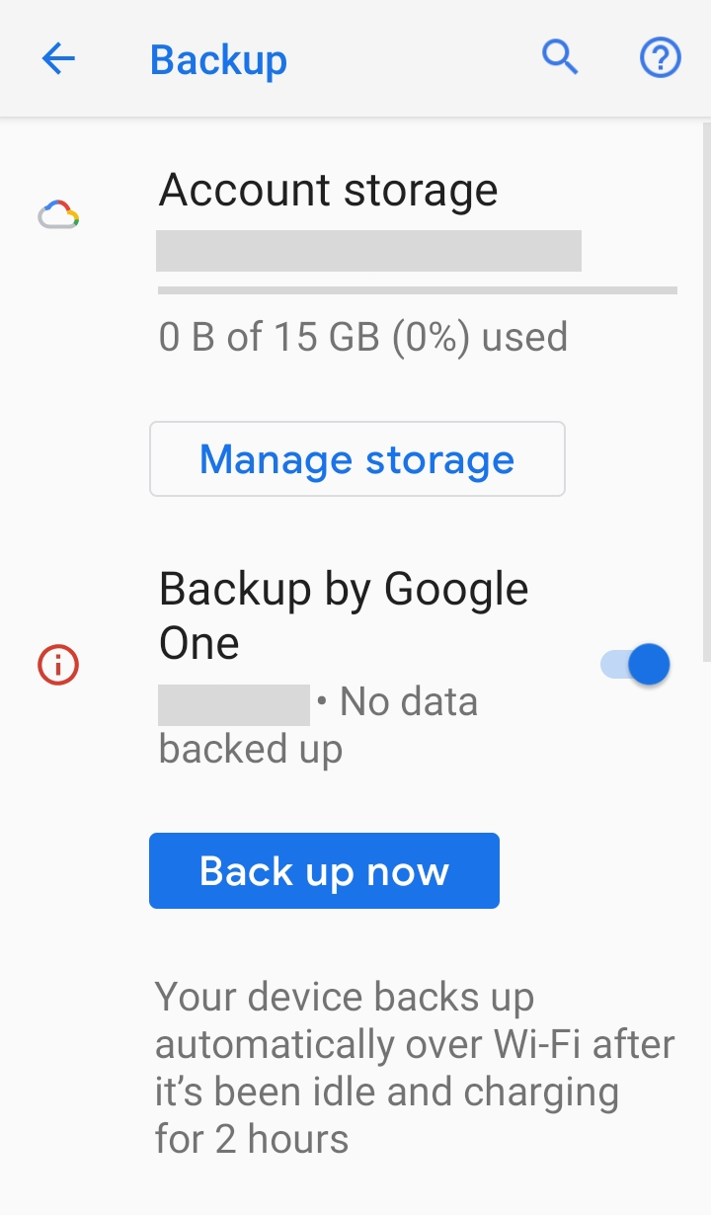Click the account storage usage bar
This screenshot has width=711, height=1215.
pyautogui.click(x=417, y=290)
